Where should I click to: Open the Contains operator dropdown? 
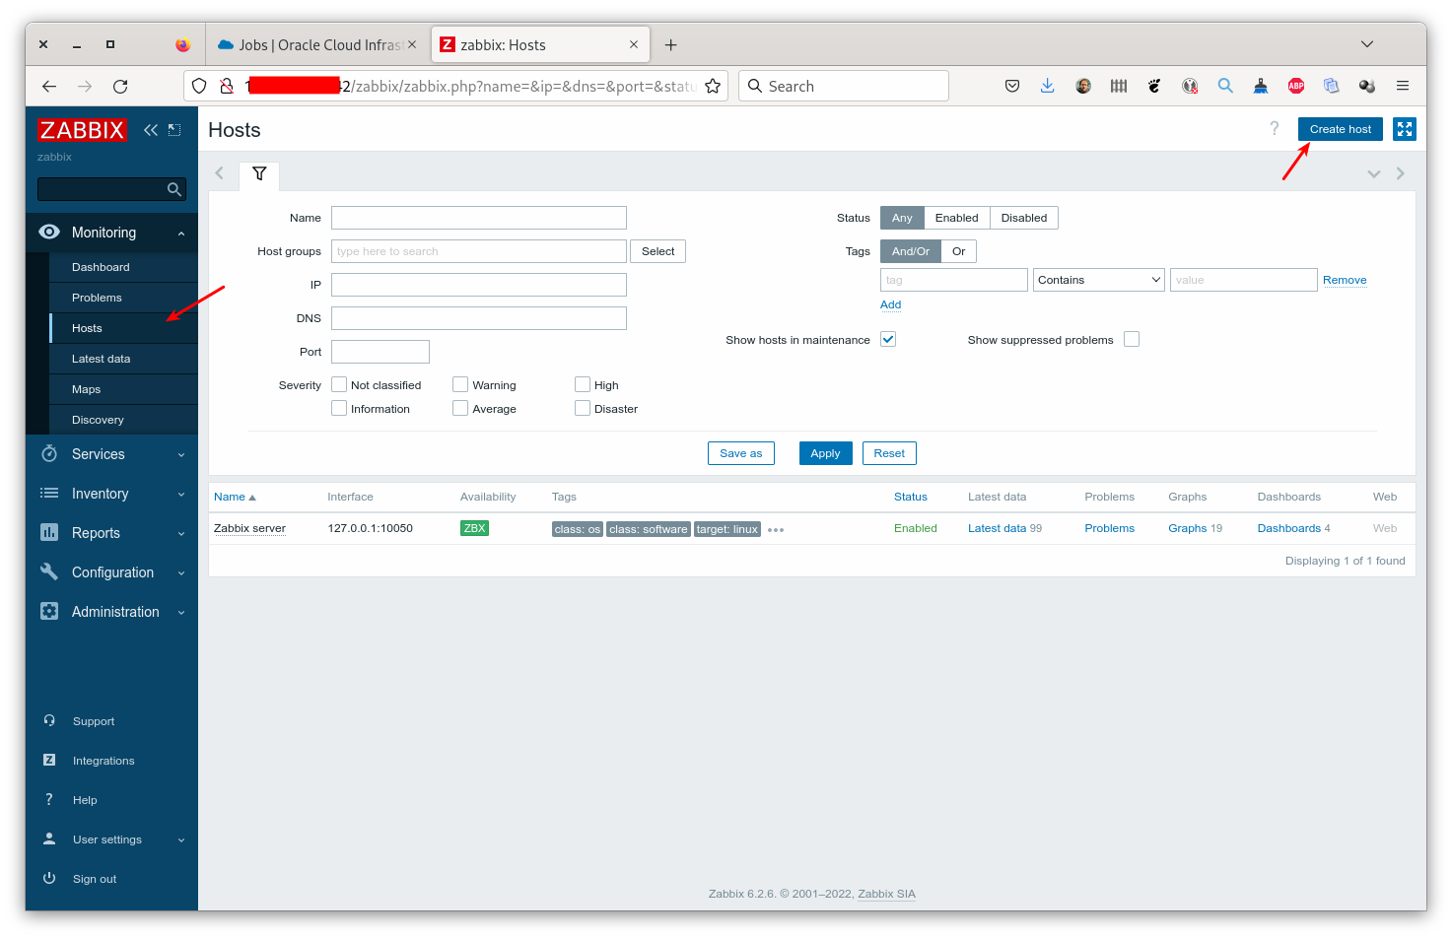pos(1098,279)
